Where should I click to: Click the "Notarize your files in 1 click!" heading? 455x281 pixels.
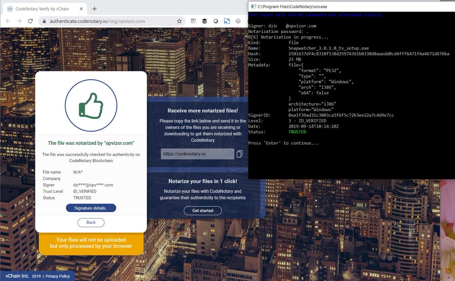click(x=203, y=181)
